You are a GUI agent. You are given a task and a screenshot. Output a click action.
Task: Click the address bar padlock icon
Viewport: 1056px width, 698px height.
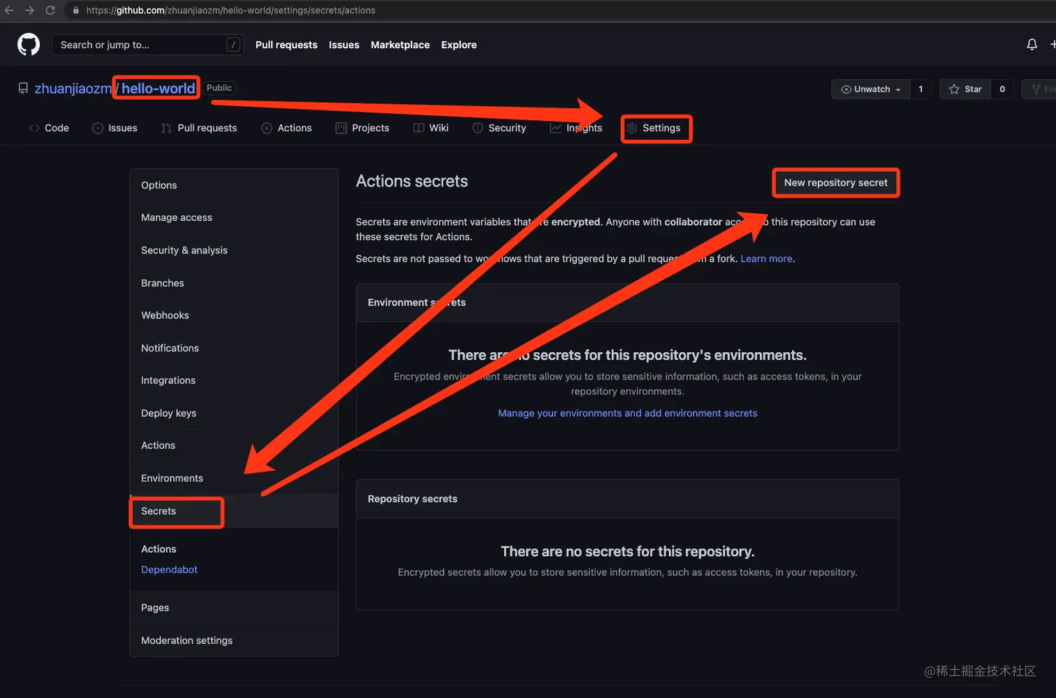pos(76,10)
